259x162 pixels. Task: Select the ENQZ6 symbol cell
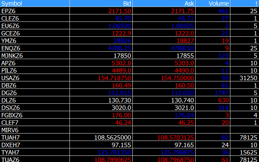coord(35,48)
